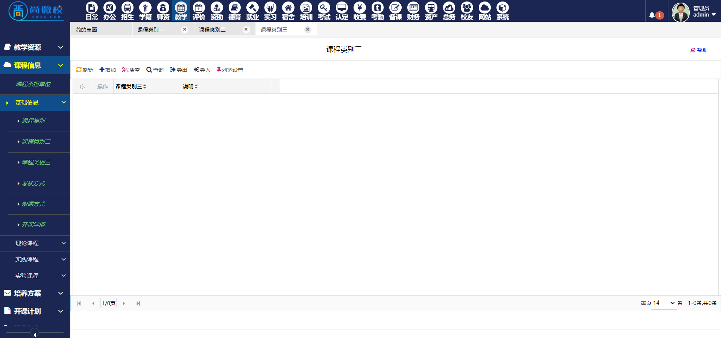
Task: Select 开课学期 in sidebar
Action: (33, 225)
